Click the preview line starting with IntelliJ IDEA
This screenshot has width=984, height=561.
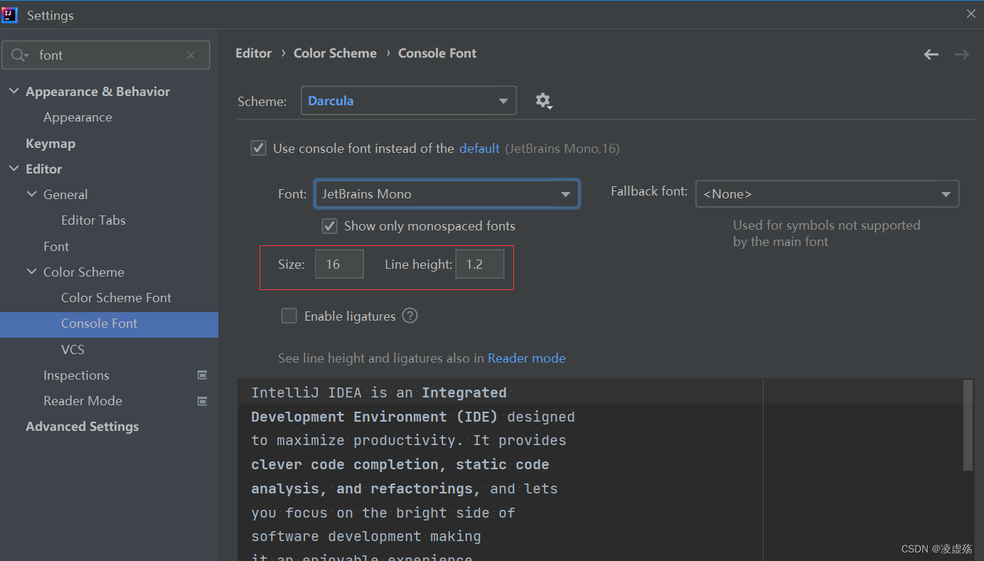(379, 392)
